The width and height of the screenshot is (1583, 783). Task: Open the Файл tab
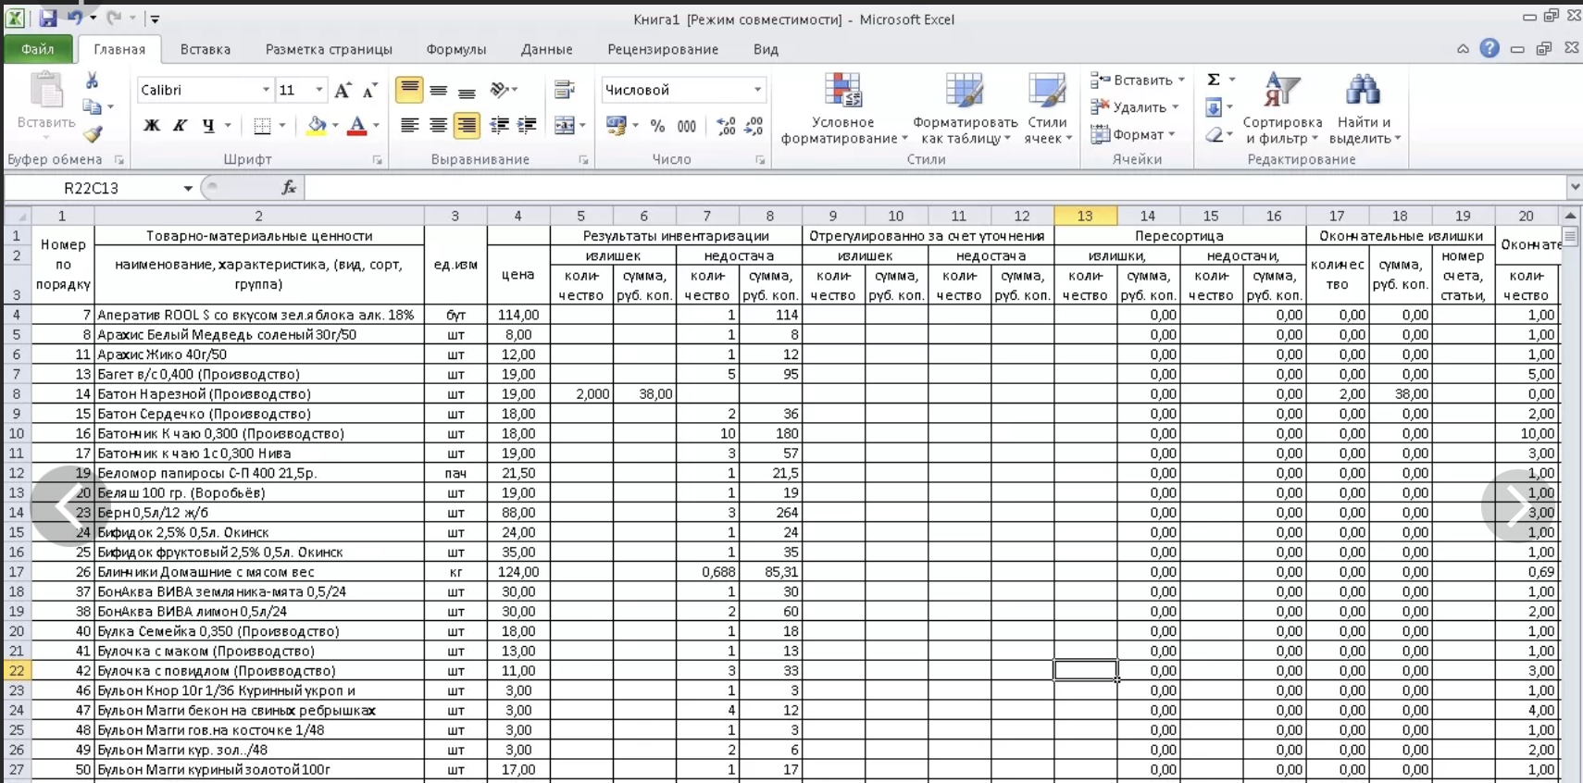coord(38,49)
